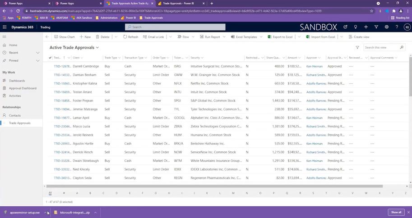Open dropdown arrow next to Delete
The image size is (412, 218).
[x=116, y=37]
